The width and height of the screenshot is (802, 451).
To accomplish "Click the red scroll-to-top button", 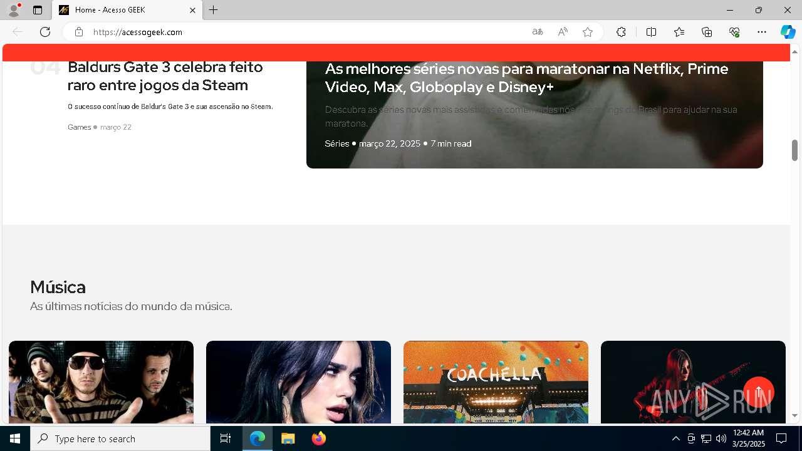I will [x=759, y=392].
